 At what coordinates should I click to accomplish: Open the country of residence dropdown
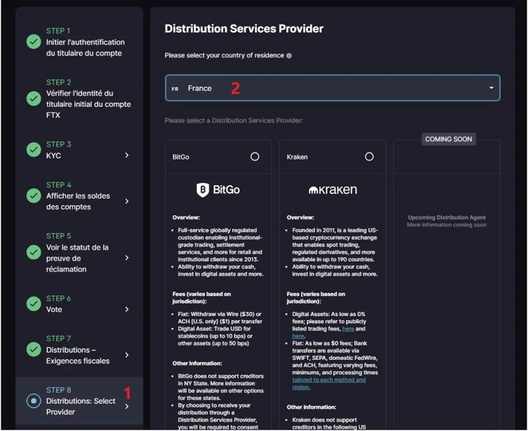332,88
